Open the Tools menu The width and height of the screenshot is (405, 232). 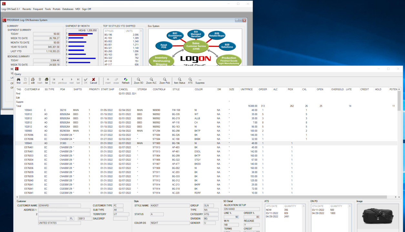pyautogui.click(x=48, y=9)
